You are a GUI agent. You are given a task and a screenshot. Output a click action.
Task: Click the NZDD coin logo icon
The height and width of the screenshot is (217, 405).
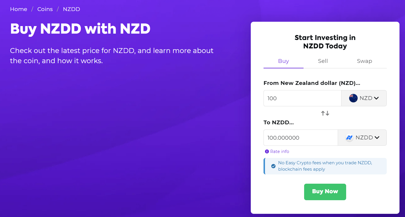(x=349, y=138)
